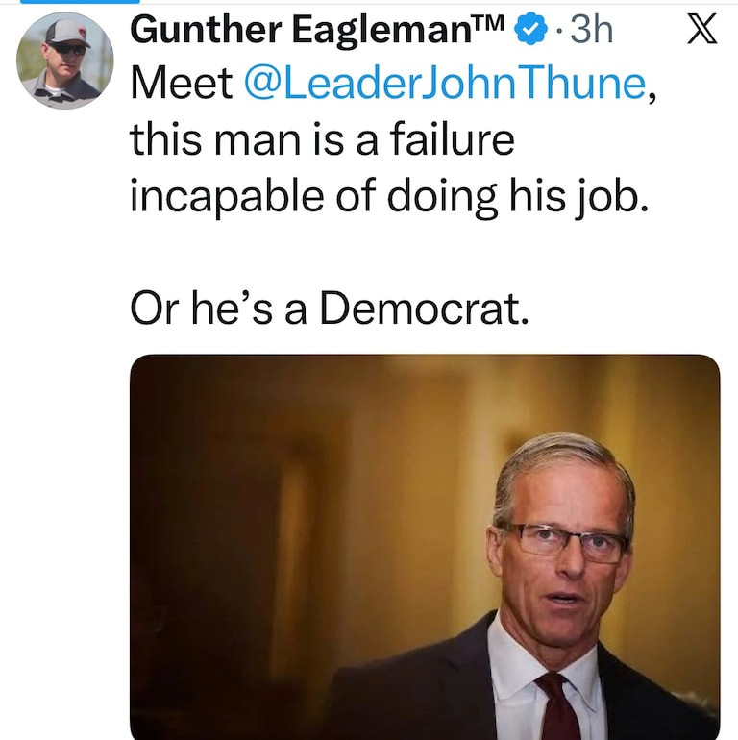Click the X logo icon
The height and width of the screenshot is (740, 738).
[705, 31]
